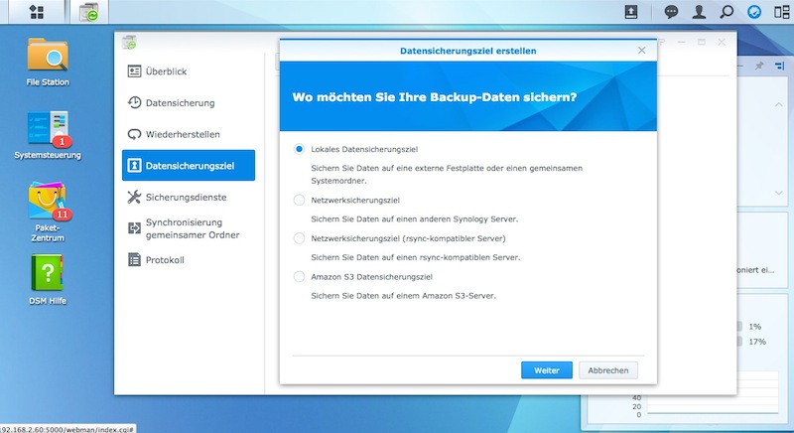Open the blue pilot view icon

click(754, 12)
